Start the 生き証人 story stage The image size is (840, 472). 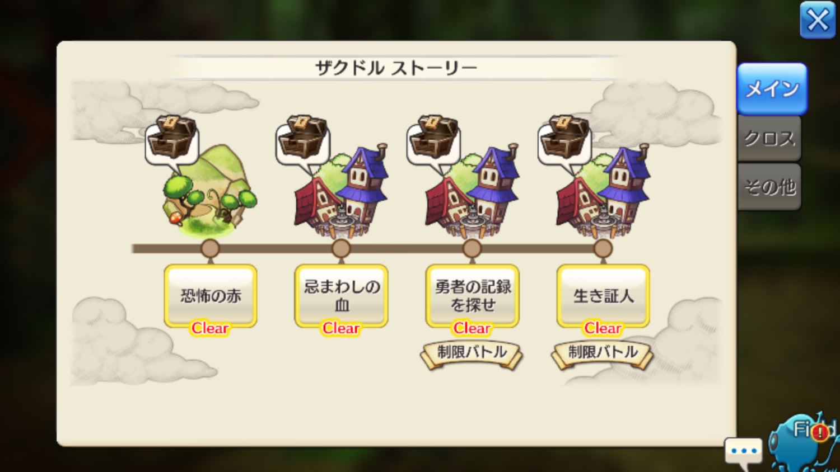click(x=604, y=296)
